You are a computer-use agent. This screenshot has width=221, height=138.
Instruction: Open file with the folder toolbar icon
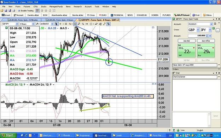point(2,11)
